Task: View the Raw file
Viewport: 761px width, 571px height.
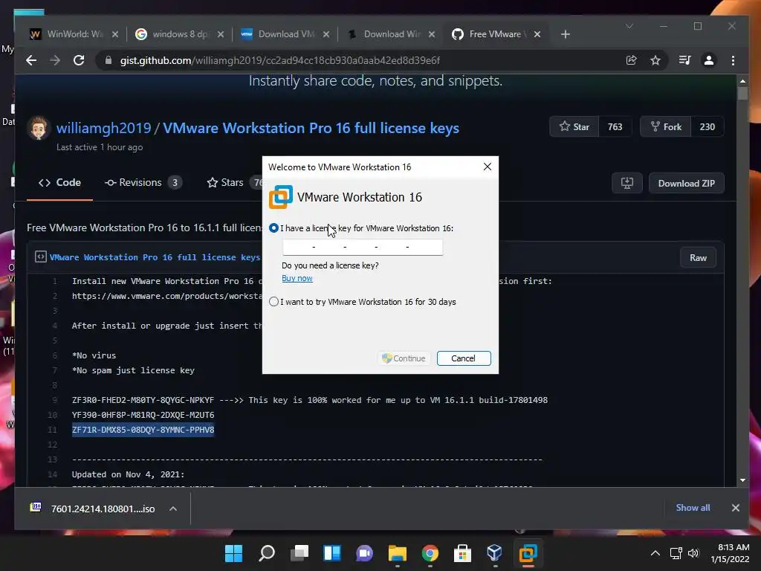Action: pos(698,258)
